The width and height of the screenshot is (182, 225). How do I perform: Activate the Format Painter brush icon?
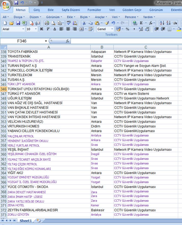pos(107,23)
